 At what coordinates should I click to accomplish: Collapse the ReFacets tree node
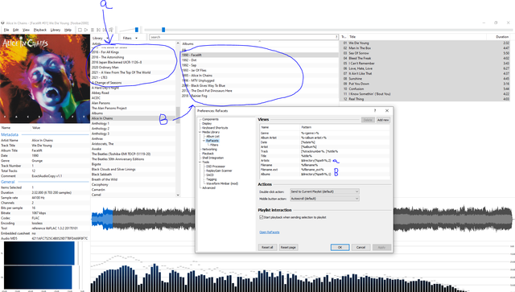[204, 141]
